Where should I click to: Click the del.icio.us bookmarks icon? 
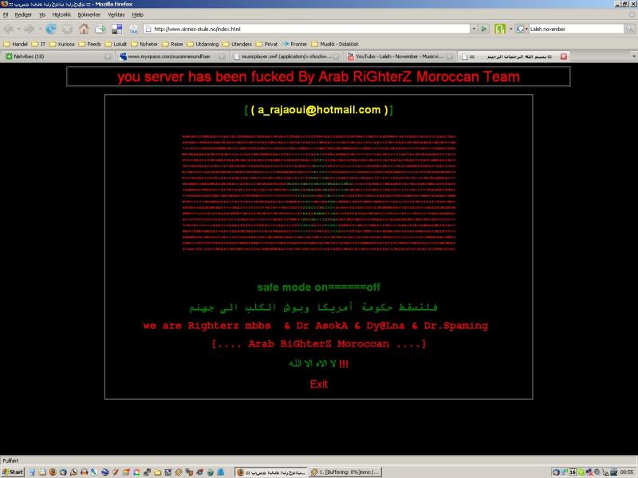[x=116, y=29]
